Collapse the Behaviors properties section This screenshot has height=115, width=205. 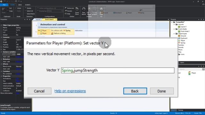1,59
